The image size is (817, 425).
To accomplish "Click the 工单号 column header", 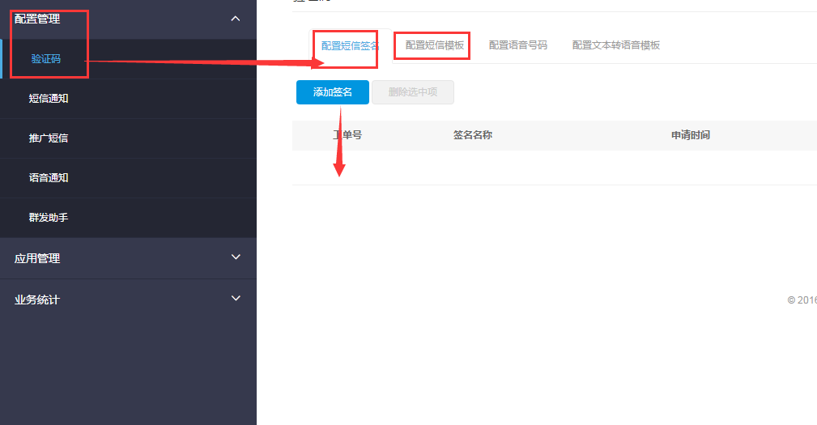I will [347, 135].
